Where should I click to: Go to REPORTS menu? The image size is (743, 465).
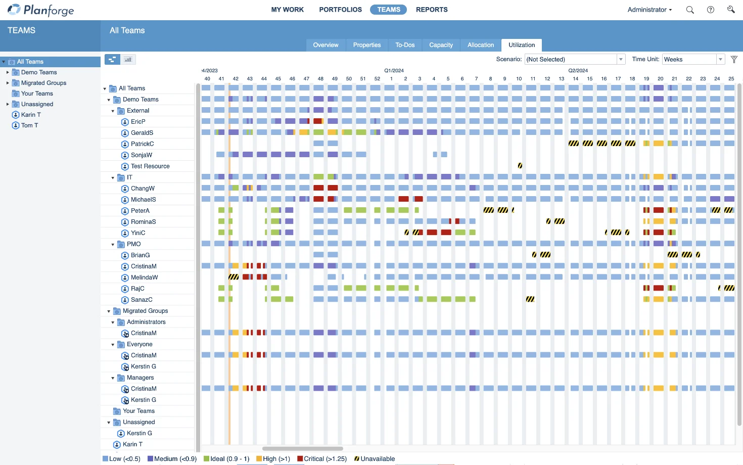click(432, 10)
